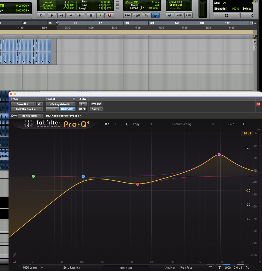Viewport: 262px width, 271px height.
Task: Click the blue playhead marker on ruler
Action: pyautogui.click(x=57, y=23)
